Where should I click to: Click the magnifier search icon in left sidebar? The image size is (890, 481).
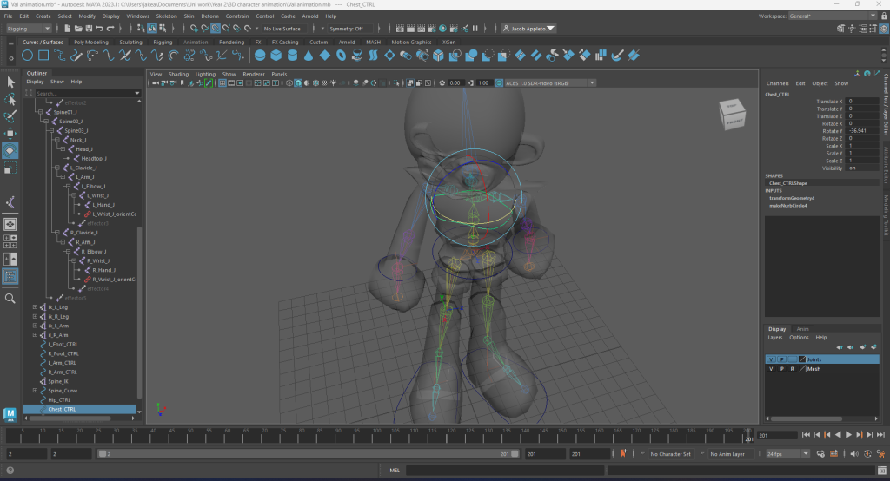point(10,298)
